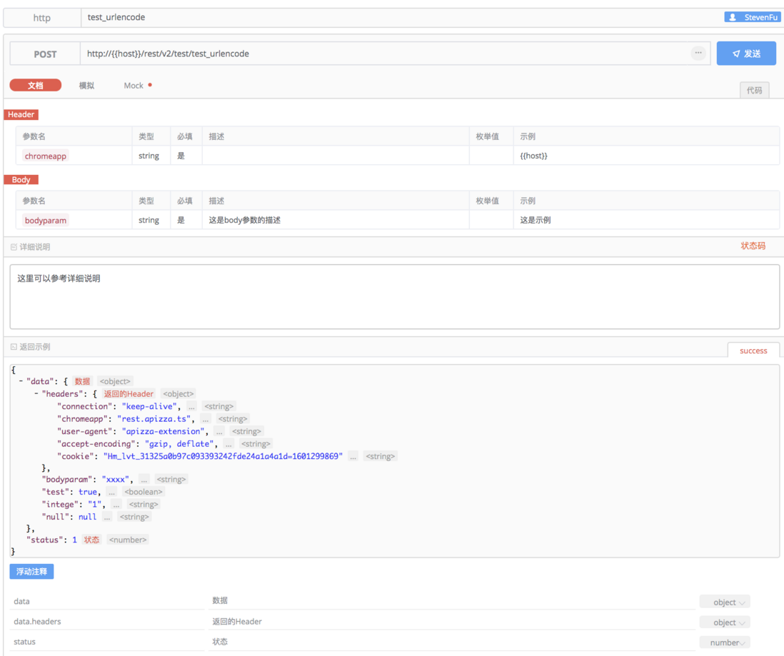Select the POST method box
The image size is (784, 656).
pos(45,54)
